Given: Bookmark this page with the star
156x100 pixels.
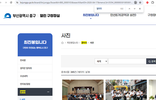Looking at the screenshot, I should tap(140, 2).
